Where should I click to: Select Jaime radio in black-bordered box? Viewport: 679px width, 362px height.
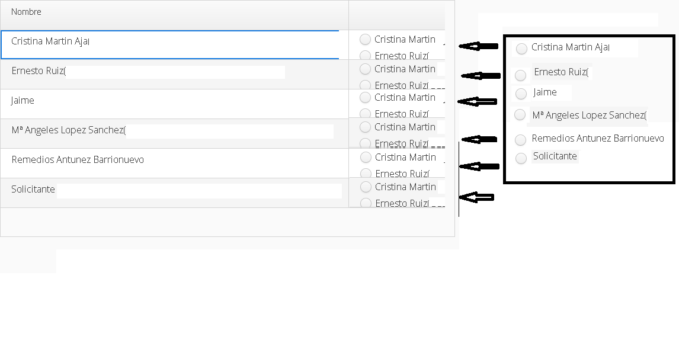[521, 93]
